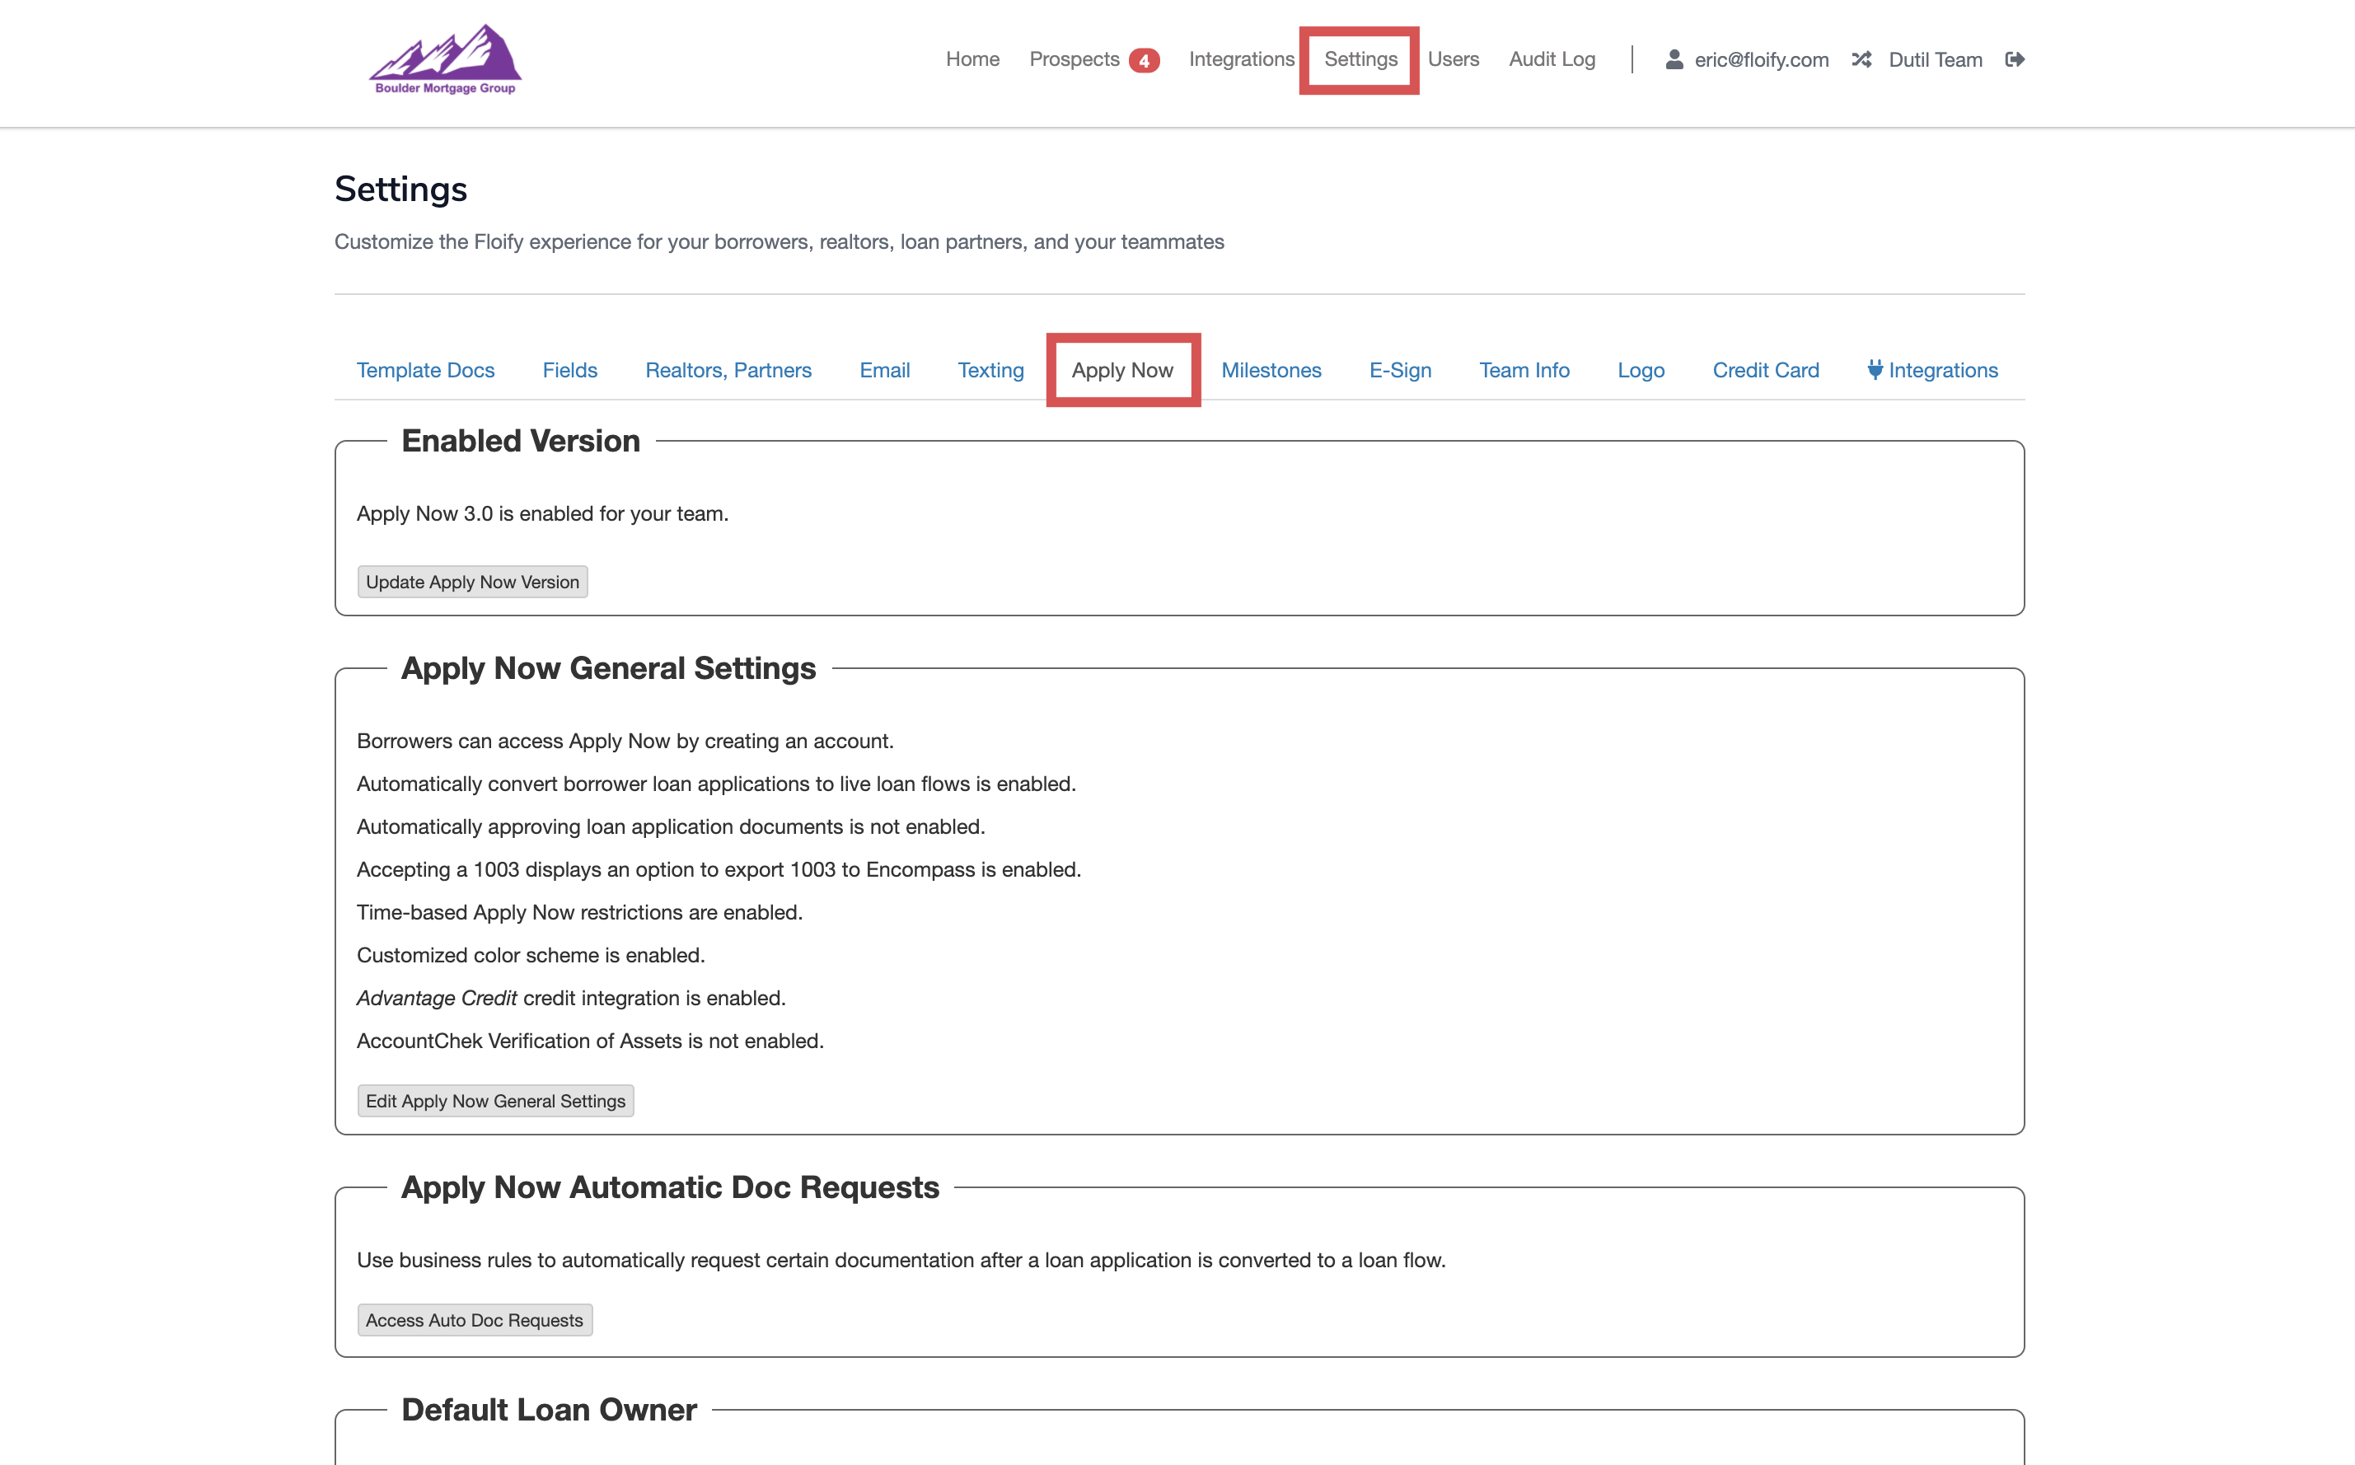Click the plug icon beside Integrations tab
The width and height of the screenshot is (2355, 1465).
1875,369
